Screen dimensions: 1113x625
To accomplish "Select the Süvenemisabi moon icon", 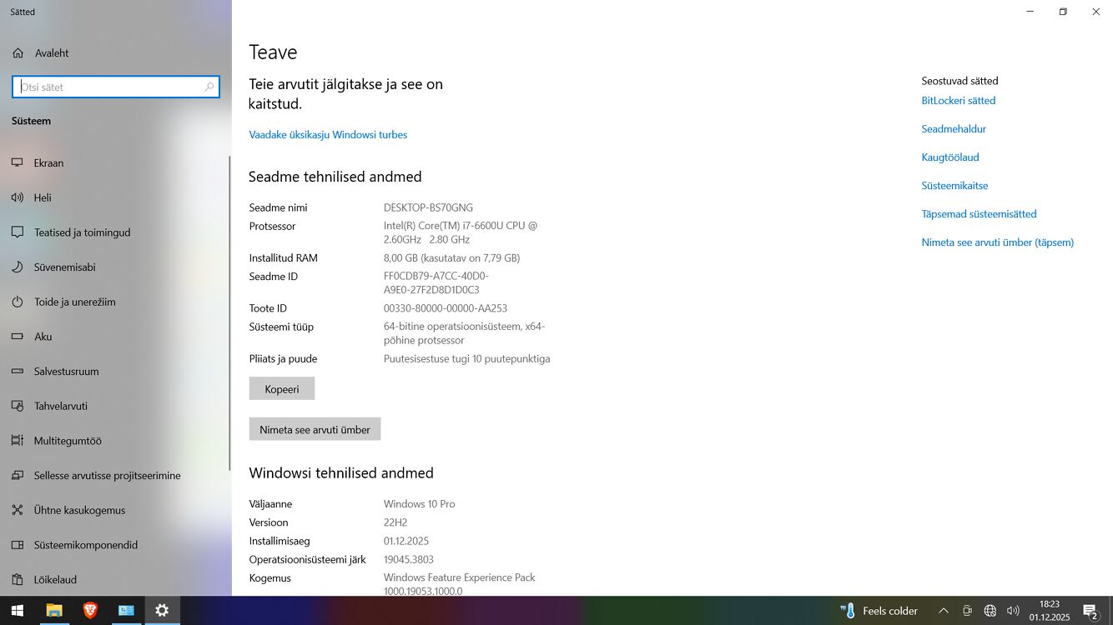I will point(18,267).
